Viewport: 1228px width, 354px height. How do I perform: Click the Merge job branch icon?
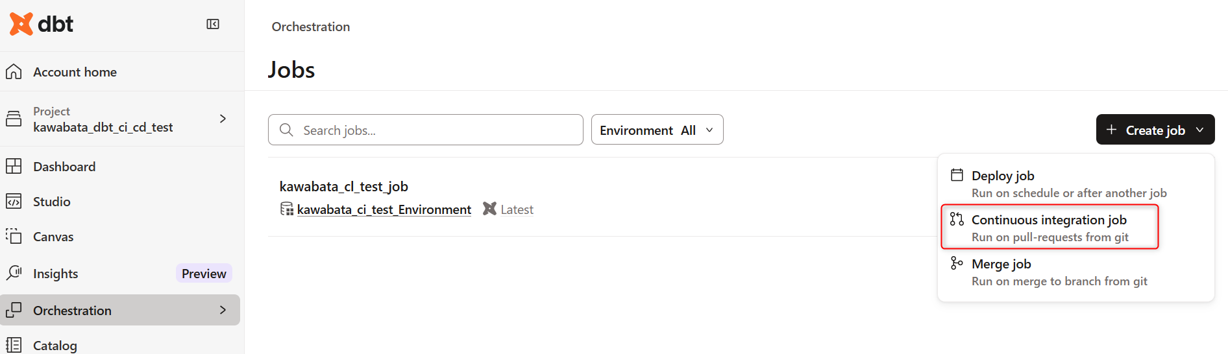[957, 263]
